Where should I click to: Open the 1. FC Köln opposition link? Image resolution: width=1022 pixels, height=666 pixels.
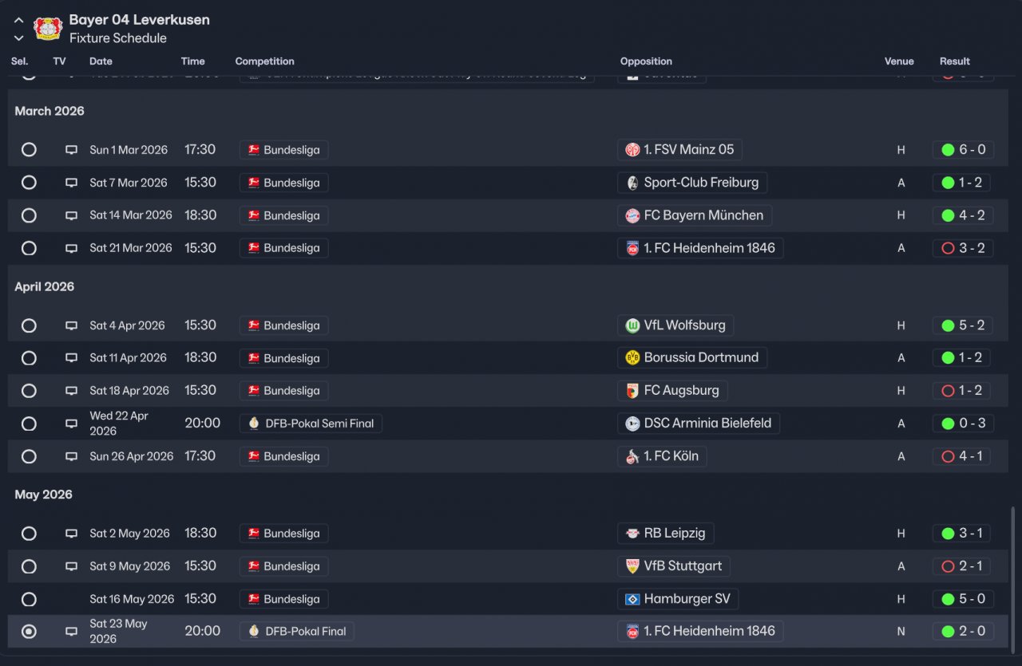671,456
